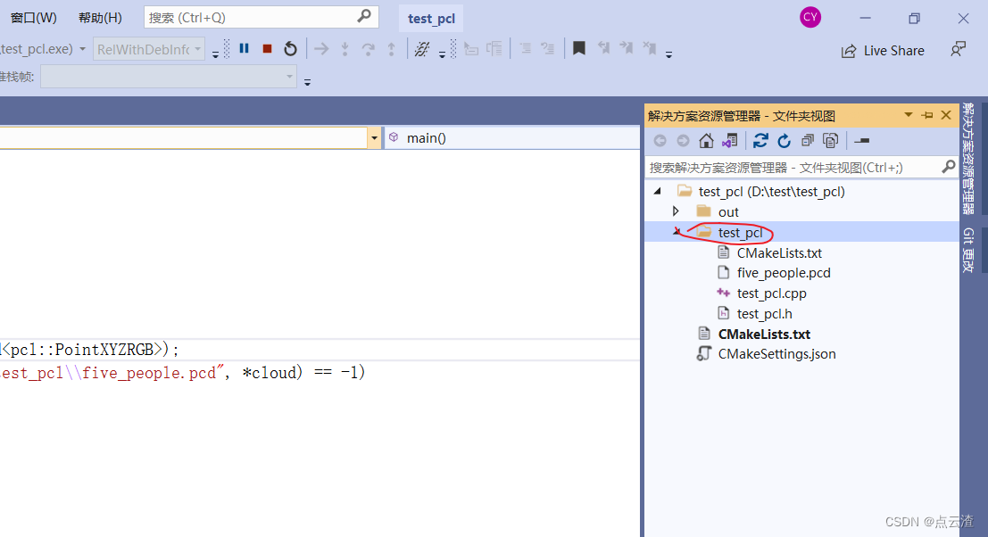Screen dimensions: 988x537
Task: Click the Step Into debug icon
Action: [345, 48]
